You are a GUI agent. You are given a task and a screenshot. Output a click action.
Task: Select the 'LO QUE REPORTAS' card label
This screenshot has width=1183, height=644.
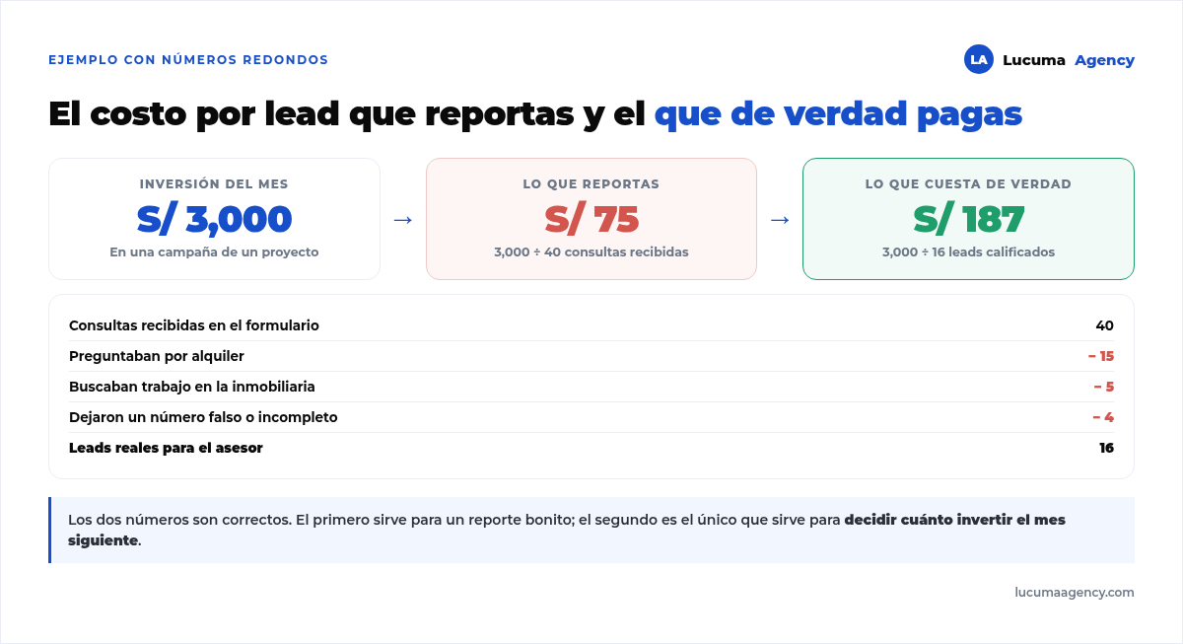tap(591, 184)
